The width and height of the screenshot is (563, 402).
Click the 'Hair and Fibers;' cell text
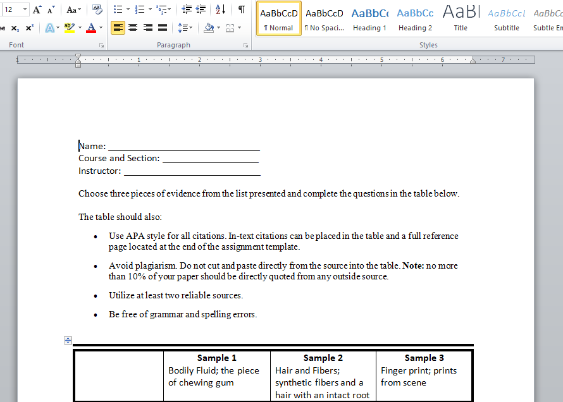click(307, 370)
